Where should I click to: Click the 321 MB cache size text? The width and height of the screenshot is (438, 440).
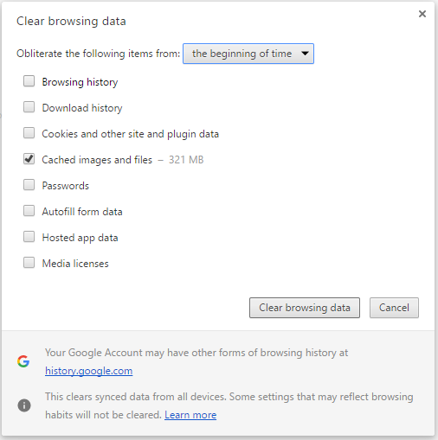(x=186, y=160)
